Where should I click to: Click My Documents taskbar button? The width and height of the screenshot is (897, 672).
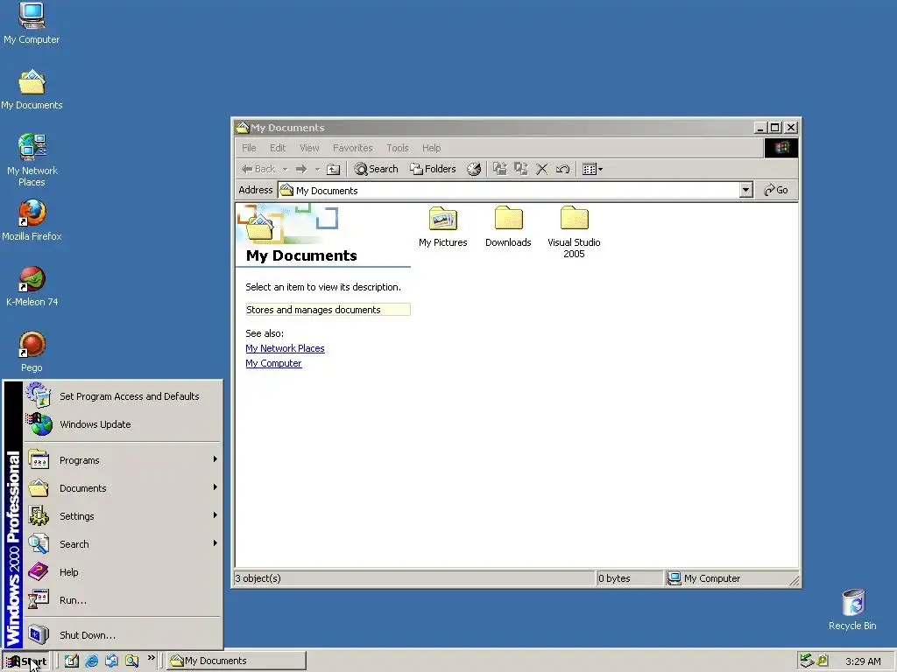(237, 661)
